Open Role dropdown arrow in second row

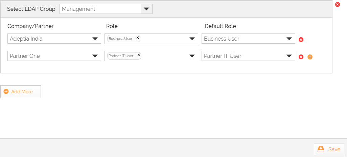pos(192,56)
